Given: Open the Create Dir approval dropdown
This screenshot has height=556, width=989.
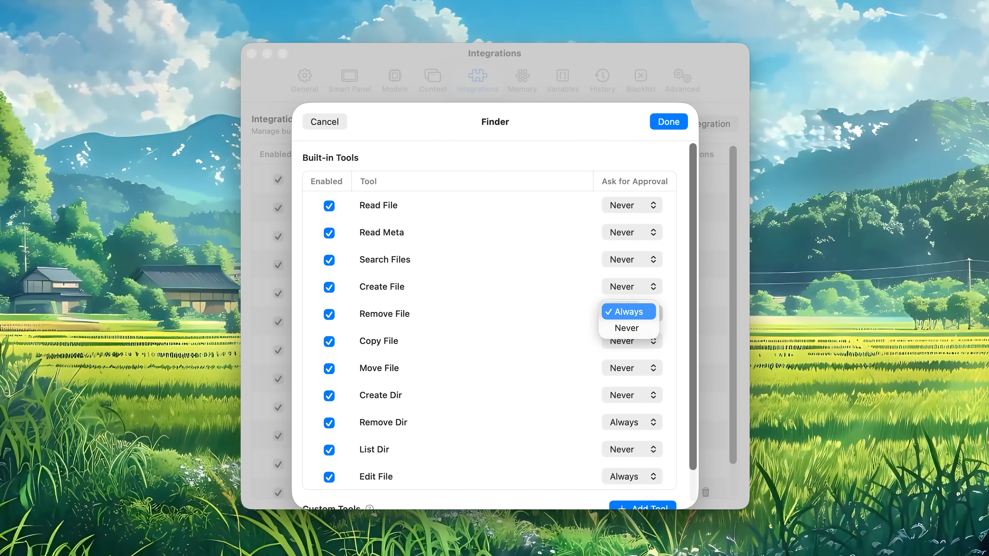Looking at the screenshot, I should [632, 395].
